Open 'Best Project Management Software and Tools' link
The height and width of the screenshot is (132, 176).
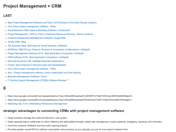point(52,22)
